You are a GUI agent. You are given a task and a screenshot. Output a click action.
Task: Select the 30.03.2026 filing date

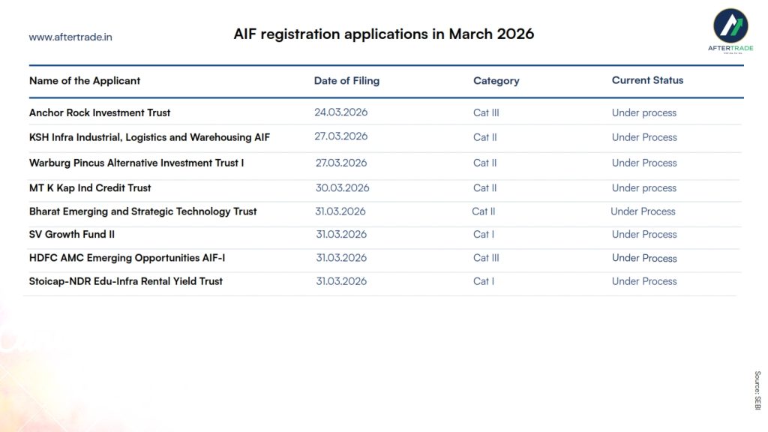coord(342,187)
